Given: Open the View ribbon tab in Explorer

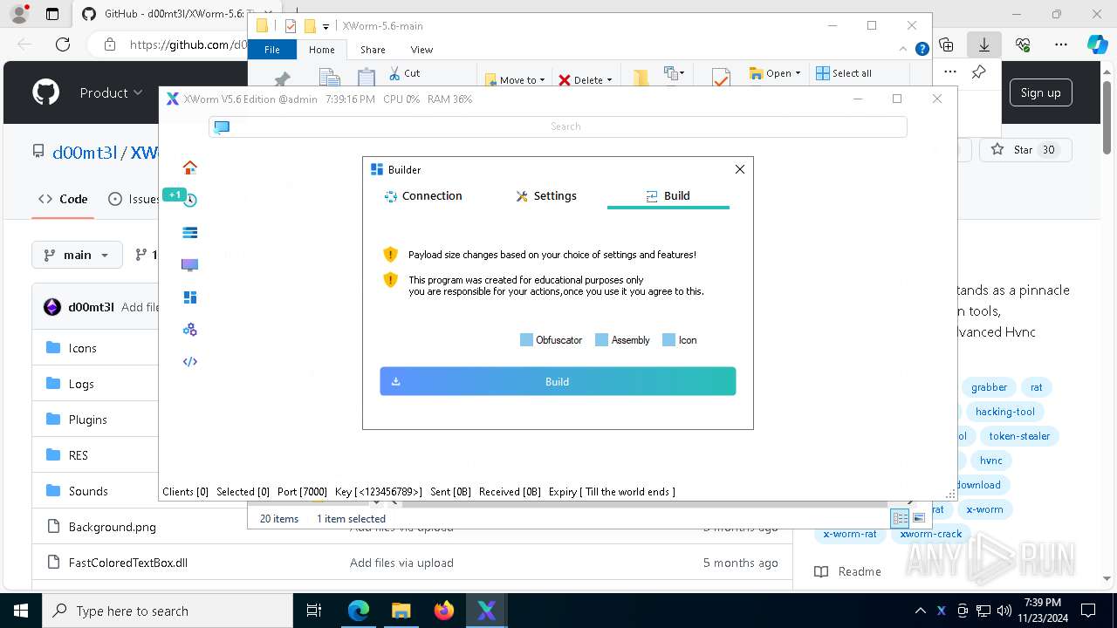Looking at the screenshot, I should click(x=421, y=50).
